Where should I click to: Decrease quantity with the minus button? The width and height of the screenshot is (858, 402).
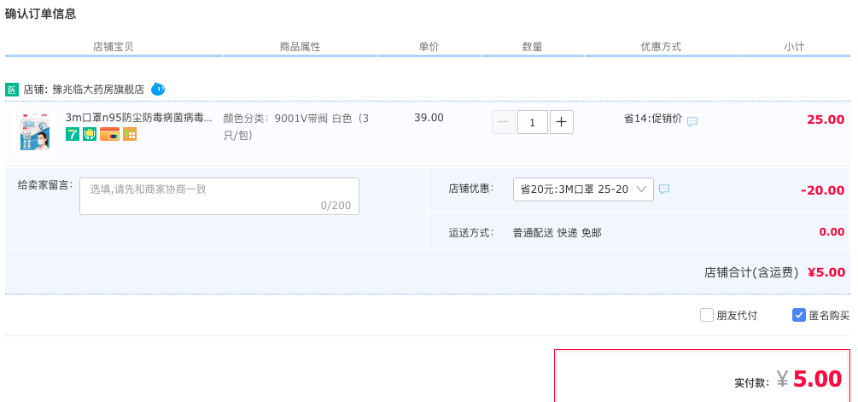tap(504, 122)
